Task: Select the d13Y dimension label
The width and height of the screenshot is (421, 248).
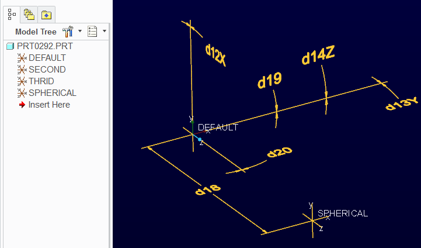Action: (x=402, y=104)
